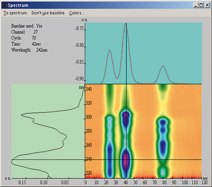The height and width of the screenshot is (187, 212).
Task: Click the vertical time cursor line in contour map
Action: pyautogui.click(x=126, y=131)
